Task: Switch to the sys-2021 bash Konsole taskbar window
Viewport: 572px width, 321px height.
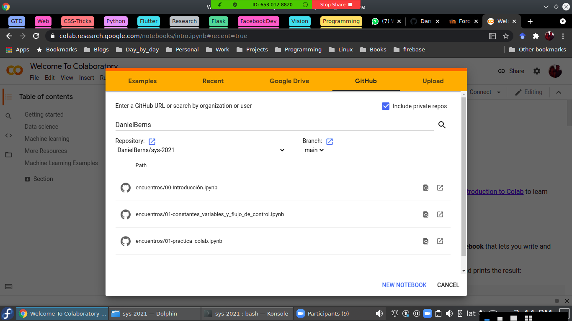Action: tap(247, 313)
